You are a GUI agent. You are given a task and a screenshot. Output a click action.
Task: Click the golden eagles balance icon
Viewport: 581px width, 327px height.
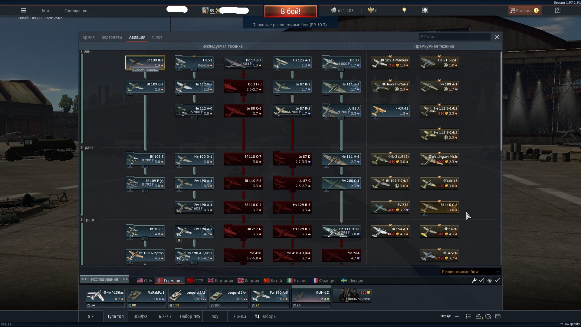coord(371,10)
